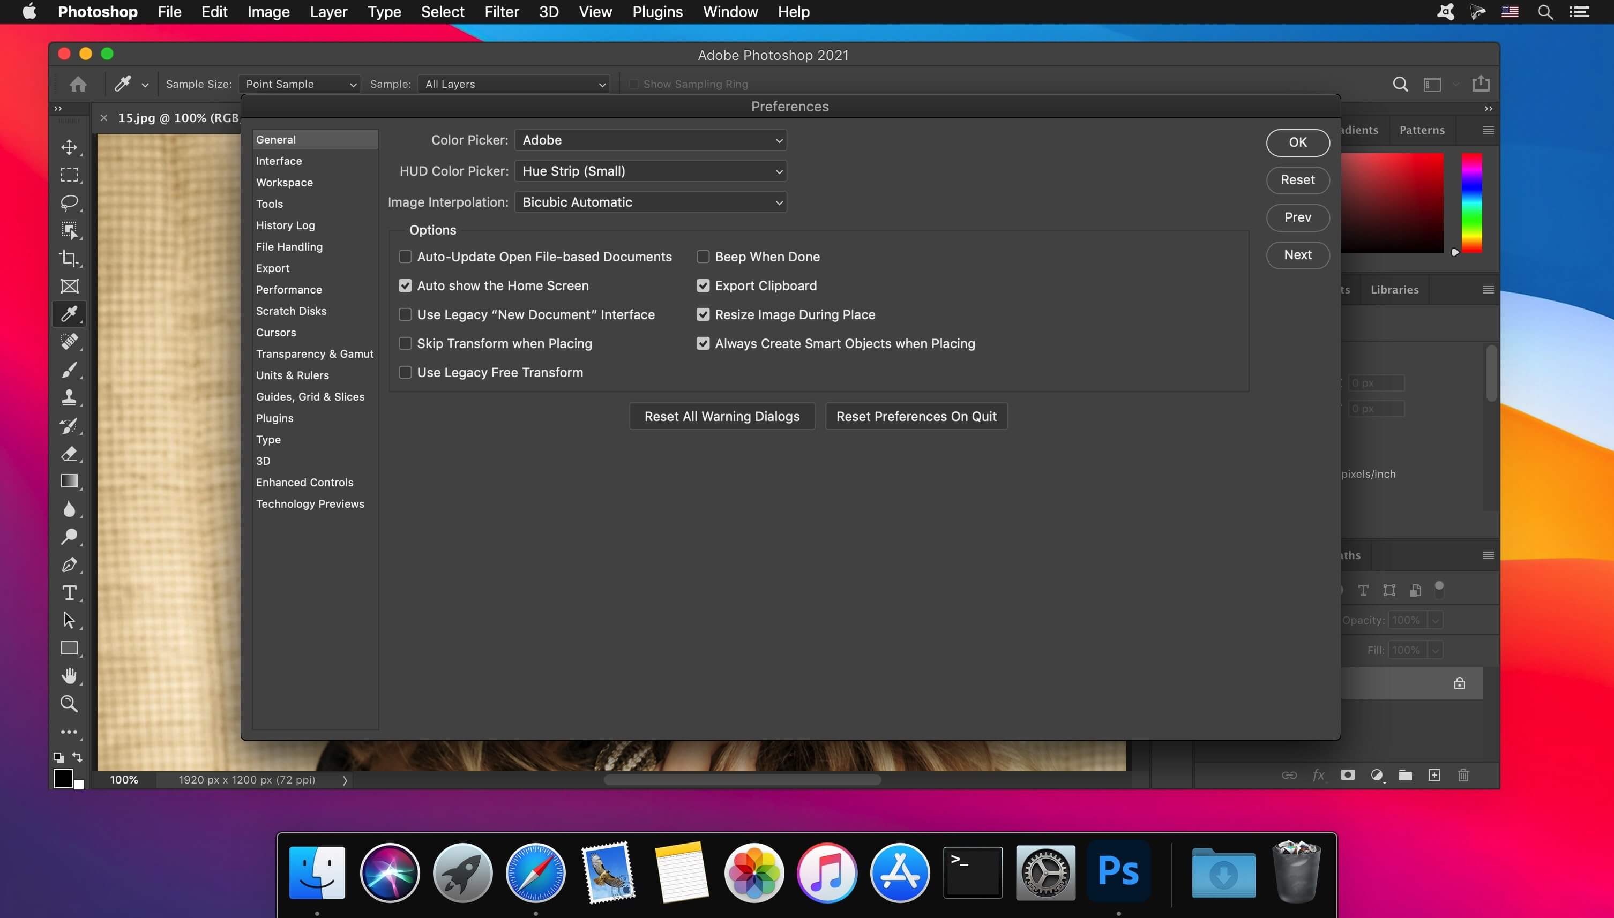Enable Use Legacy Free Transform
This screenshot has height=918, width=1614.
(405, 371)
